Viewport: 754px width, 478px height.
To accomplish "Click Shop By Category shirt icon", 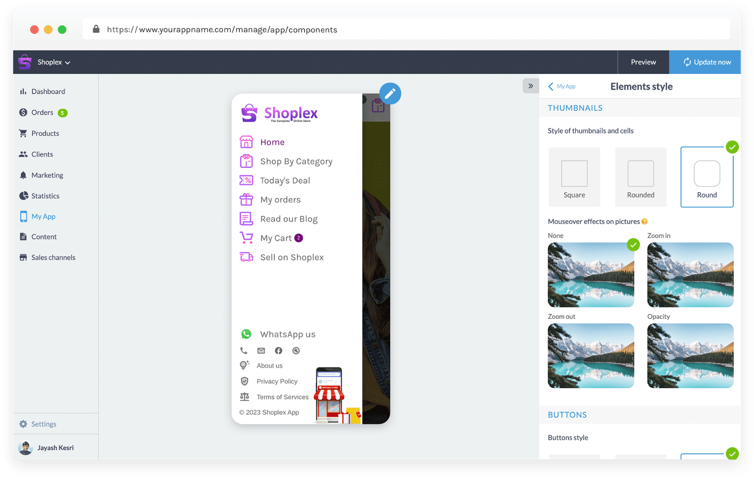I will (x=246, y=161).
